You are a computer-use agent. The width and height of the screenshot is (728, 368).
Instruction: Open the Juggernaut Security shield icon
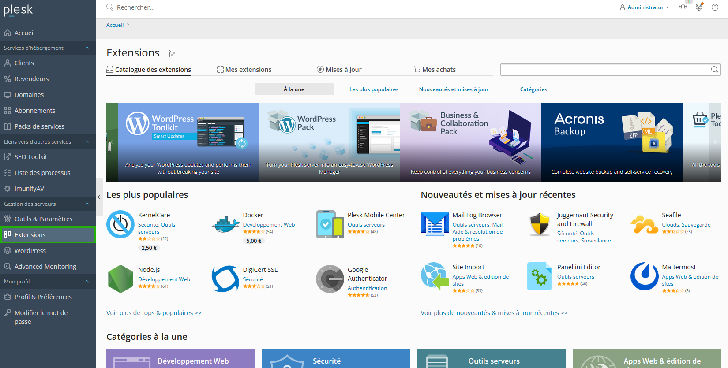click(x=540, y=224)
